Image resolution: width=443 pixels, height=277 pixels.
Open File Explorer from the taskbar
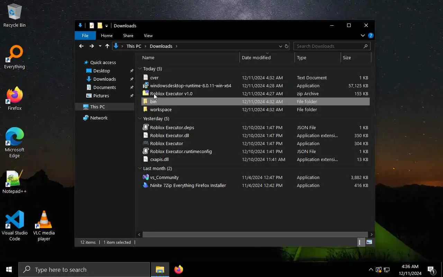click(160, 269)
